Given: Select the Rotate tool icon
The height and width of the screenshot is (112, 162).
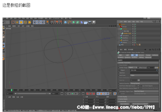Looking at the screenshot, I should click(25, 22).
